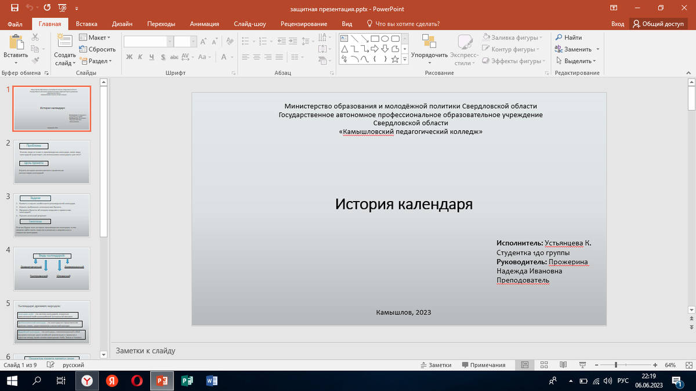Click the Windows Start button

pyautogui.click(x=12, y=381)
